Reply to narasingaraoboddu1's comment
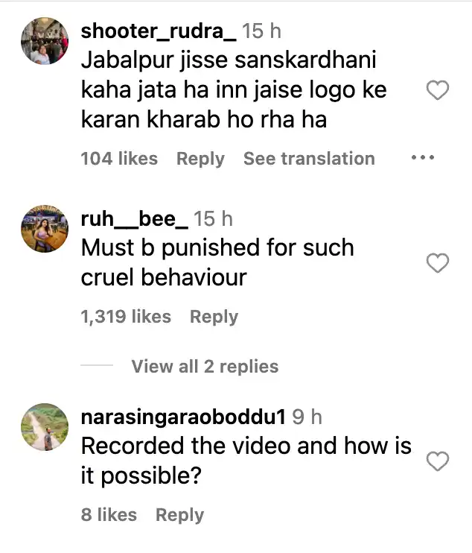The height and width of the screenshot is (553, 472). pyautogui.click(x=179, y=515)
